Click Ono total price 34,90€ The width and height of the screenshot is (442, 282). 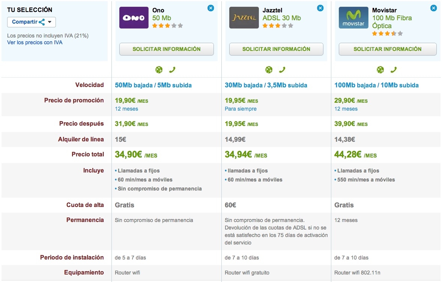pos(136,154)
